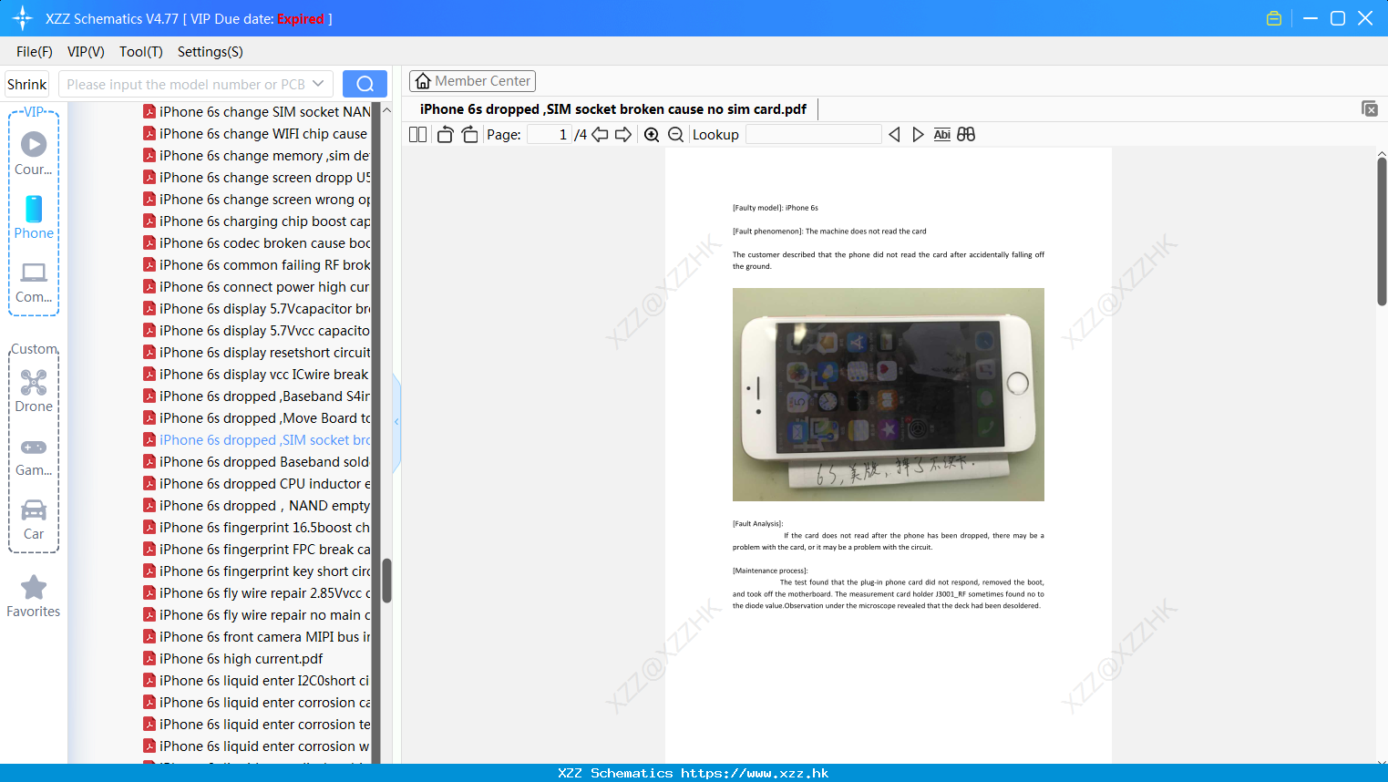1388x782 pixels.
Task: Open iPhone 6s high current.pdf
Action: tap(233, 659)
